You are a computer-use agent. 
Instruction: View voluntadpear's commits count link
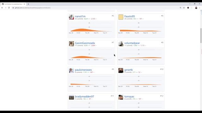pyautogui.click(x=128, y=46)
